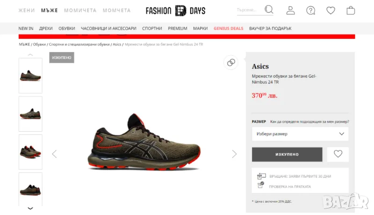Click the similar products rings icon
This screenshot has width=374, height=215.
pos(231,63)
